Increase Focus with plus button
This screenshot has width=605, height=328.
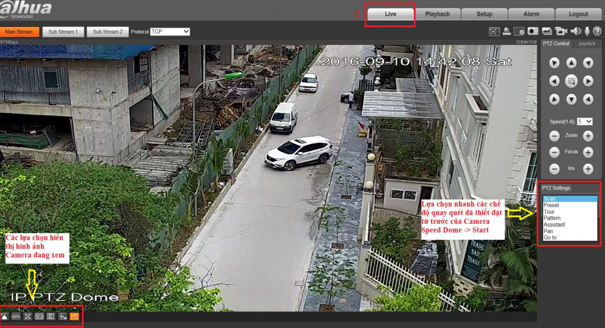(x=588, y=152)
